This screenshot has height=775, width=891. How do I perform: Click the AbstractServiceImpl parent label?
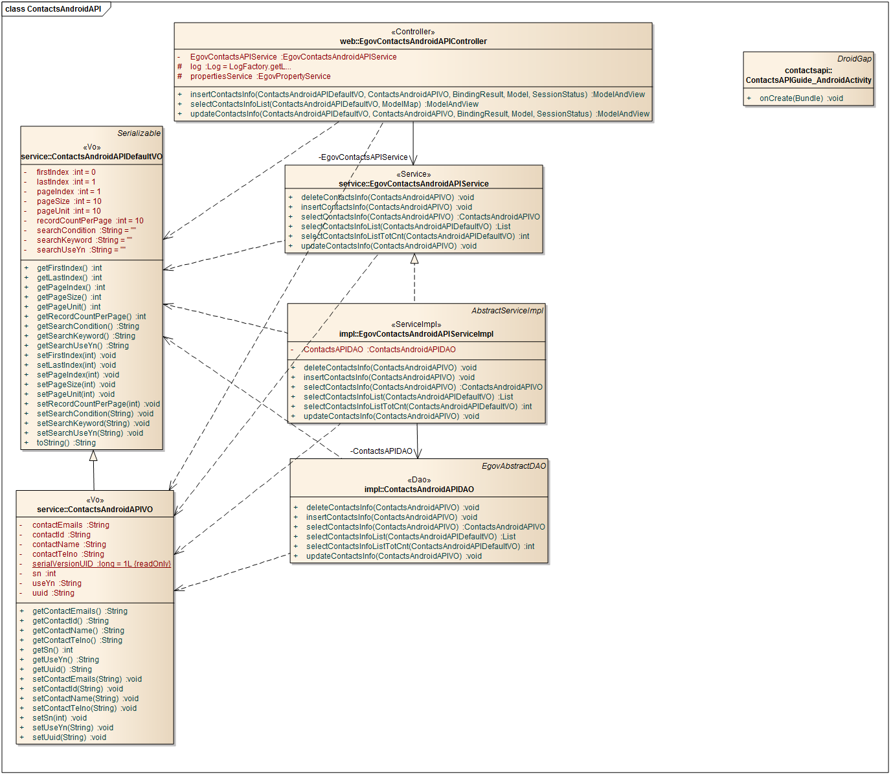click(x=507, y=311)
